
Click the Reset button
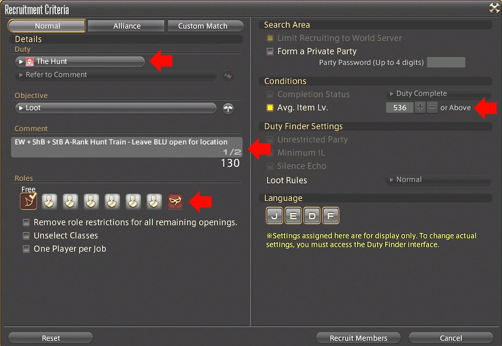[x=51, y=338]
